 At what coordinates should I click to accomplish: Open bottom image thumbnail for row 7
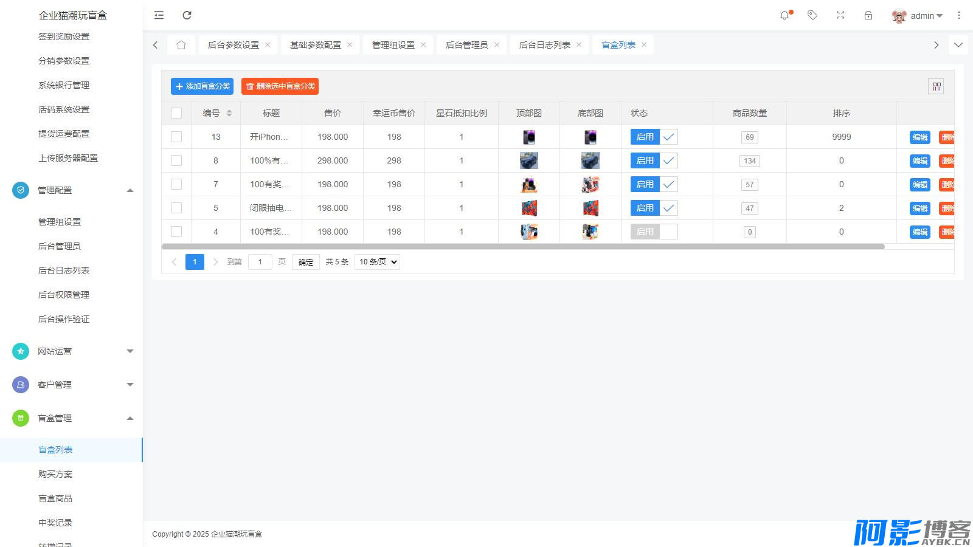click(590, 184)
